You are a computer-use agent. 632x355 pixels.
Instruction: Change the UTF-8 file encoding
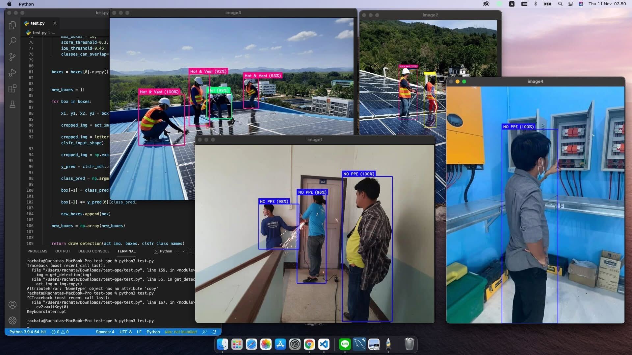[125, 332]
